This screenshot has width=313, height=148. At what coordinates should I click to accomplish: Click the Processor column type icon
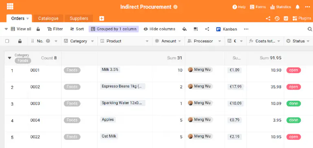click(x=190, y=41)
